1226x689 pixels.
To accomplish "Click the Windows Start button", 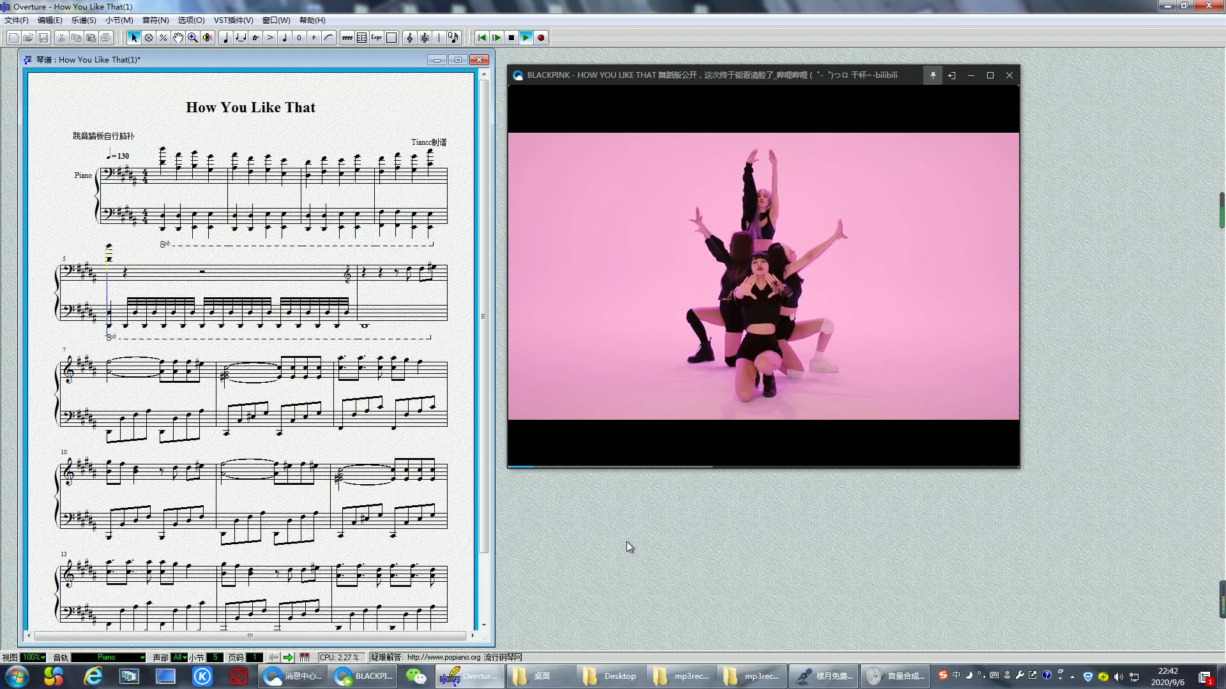I will (16, 676).
